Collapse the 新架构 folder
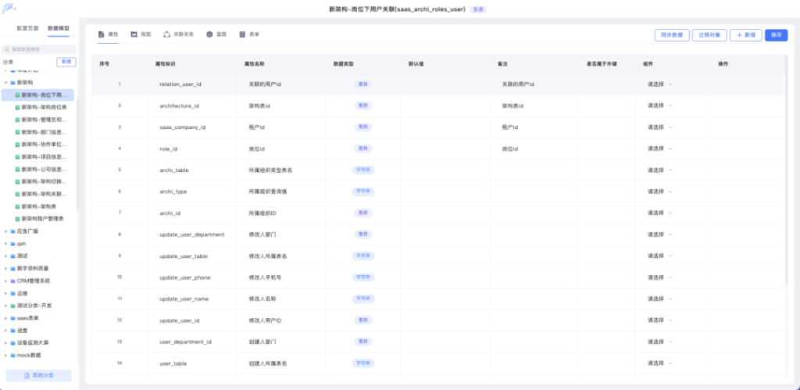This screenshot has height=390, width=800. 5,82
